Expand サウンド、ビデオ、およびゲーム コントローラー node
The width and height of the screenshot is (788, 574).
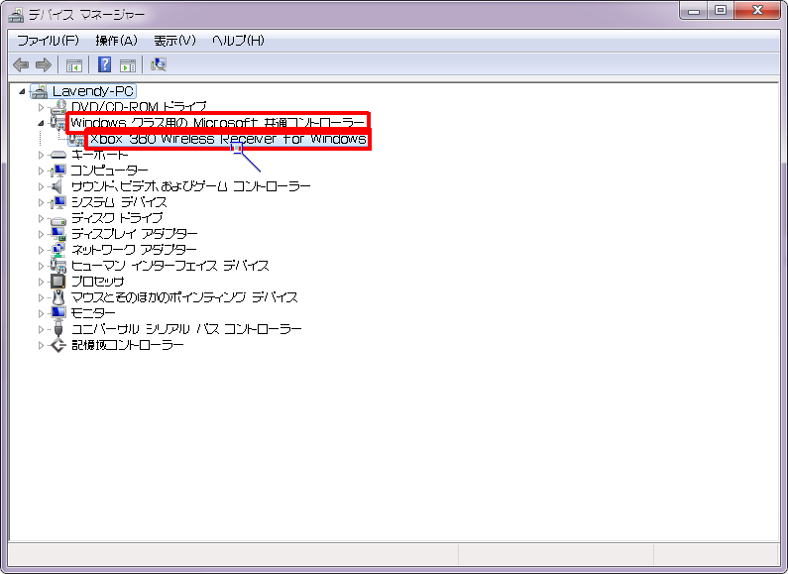coord(42,186)
